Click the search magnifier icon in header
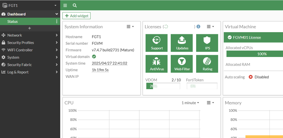Screen dimensions: 283x138 click(75, 5)
